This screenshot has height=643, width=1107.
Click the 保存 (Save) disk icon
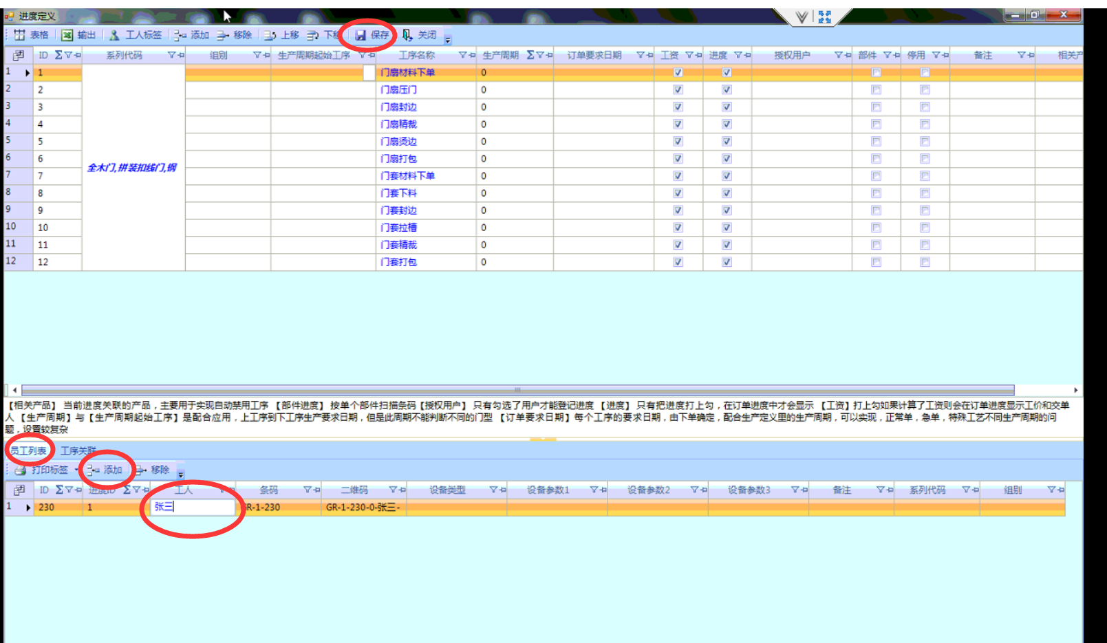click(x=361, y=35)
